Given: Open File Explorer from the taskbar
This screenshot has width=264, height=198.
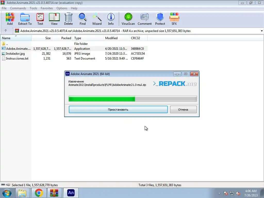Looking at the screenshot, I should [22, 193].
